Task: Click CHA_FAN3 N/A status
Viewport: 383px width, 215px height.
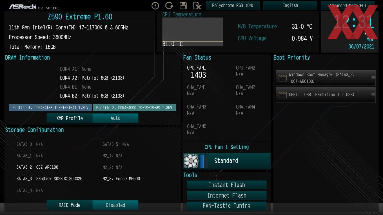Action: point(191,113)
